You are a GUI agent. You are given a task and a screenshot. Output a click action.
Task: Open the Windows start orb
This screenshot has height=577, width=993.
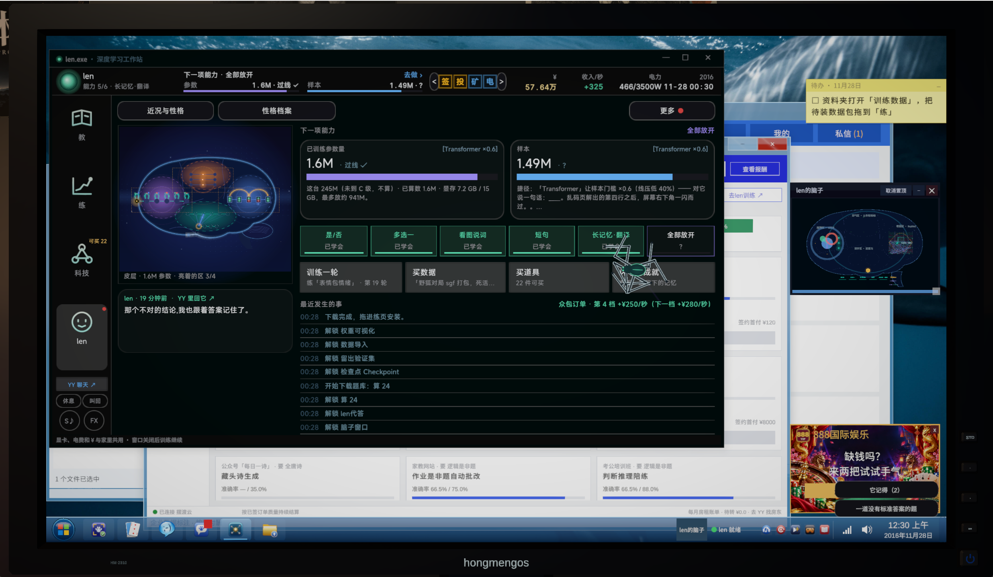click(x=64, y=530)
